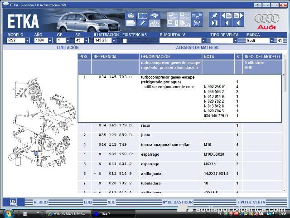
Task: Toggle the Existencias checkbox
Action: [x=125, y=41]
